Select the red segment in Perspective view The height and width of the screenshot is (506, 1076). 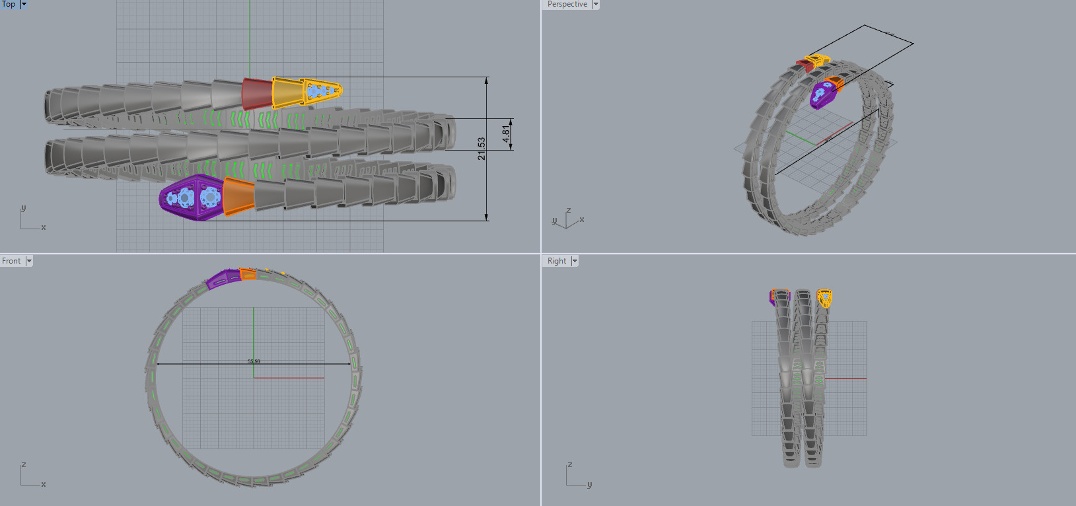point(805,65)
